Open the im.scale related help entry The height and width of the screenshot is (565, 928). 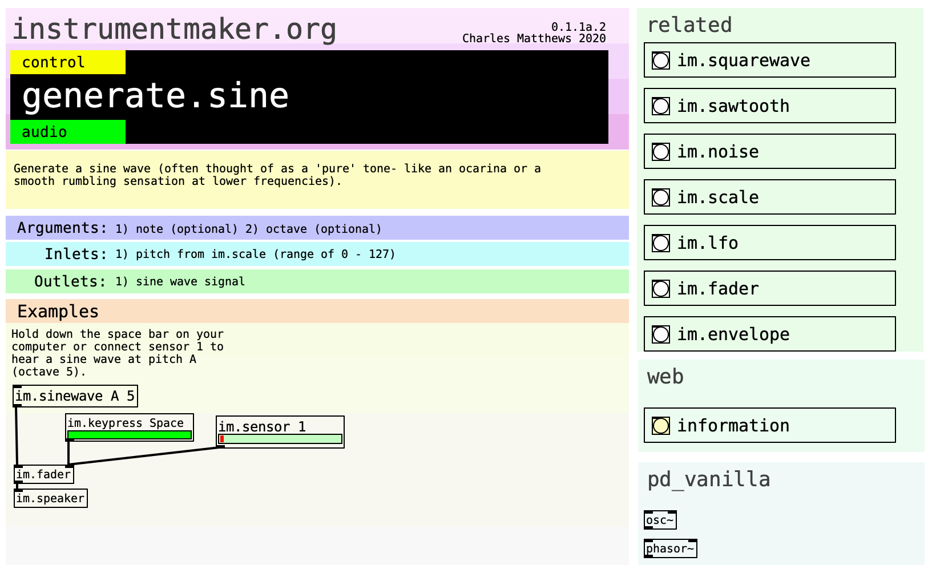pyautogui.click(x=770, y=197)
